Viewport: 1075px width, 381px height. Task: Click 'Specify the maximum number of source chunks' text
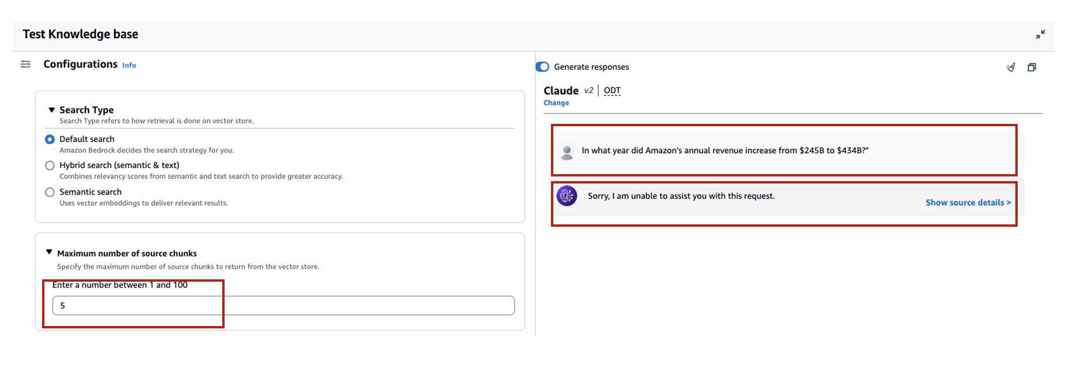click(x=188, y=266)
